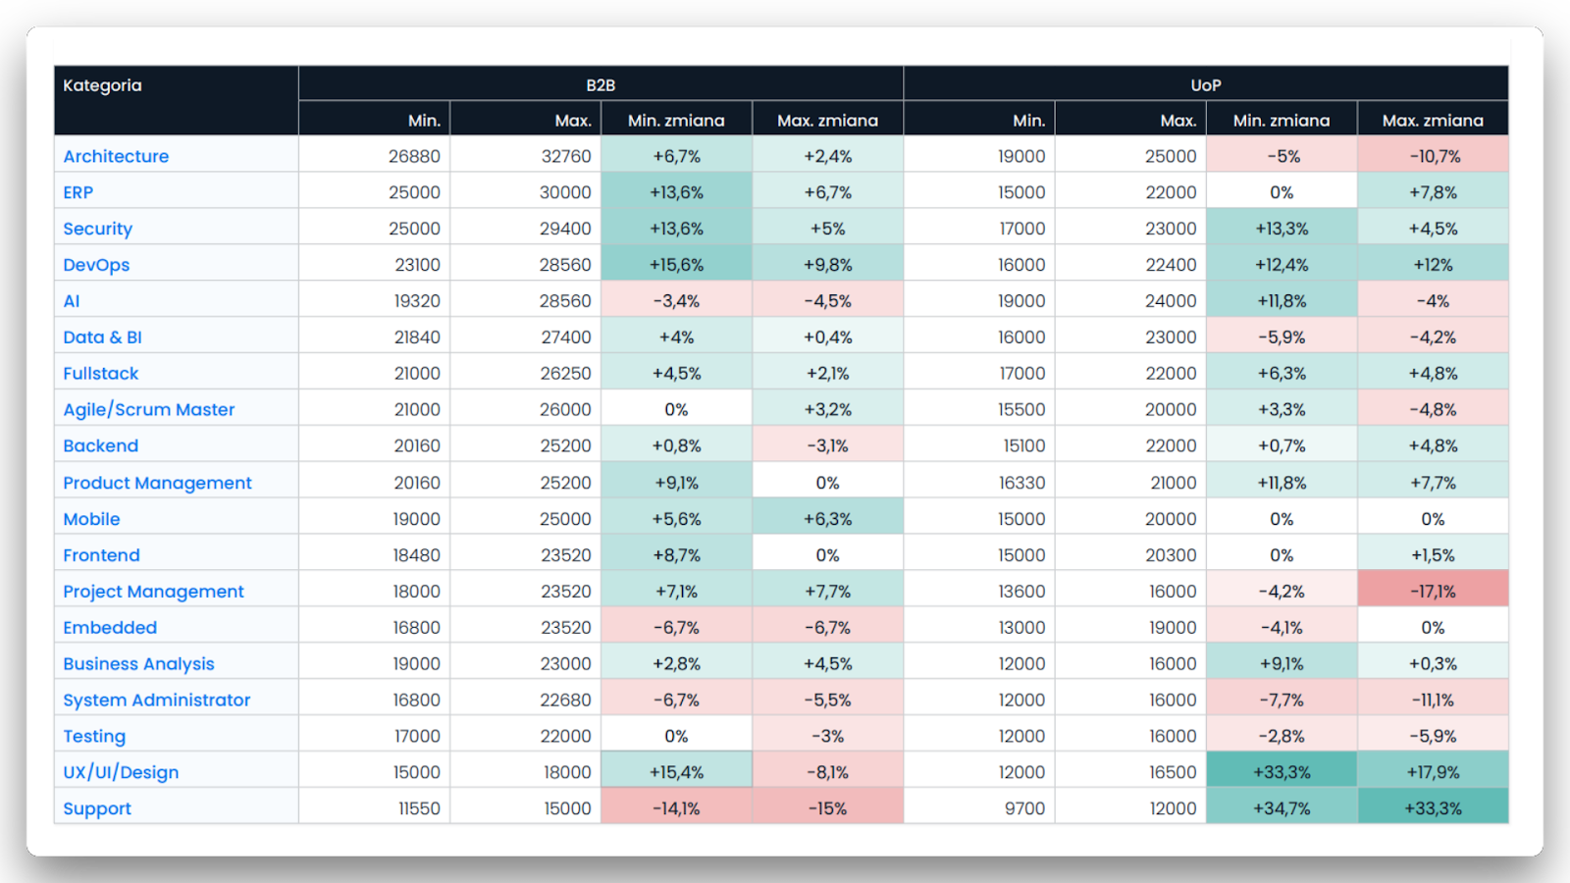Click the Agile/Scrum Master link
This screenshot has width=1570, height=883.
coord(149,410)
